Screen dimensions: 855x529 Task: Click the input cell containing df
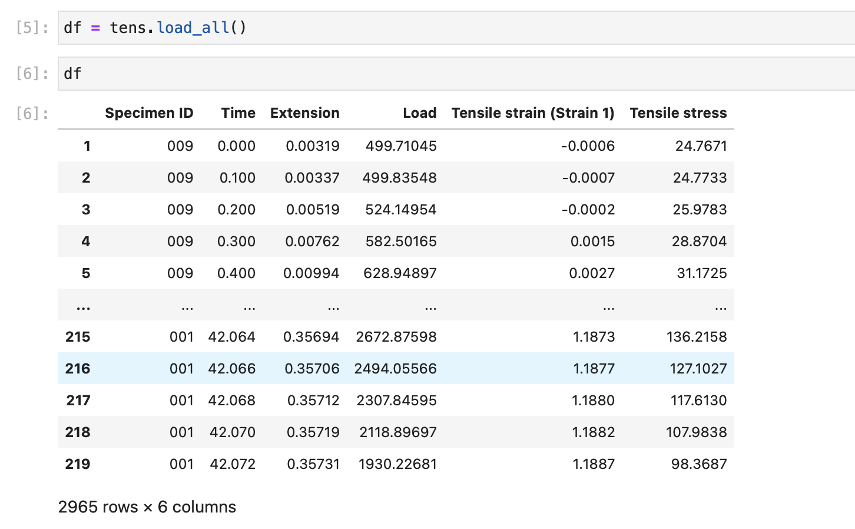pos(456,74)
